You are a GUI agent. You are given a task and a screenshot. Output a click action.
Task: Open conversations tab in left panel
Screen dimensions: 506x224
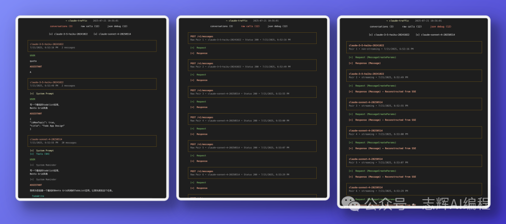[x=61, y=26]
